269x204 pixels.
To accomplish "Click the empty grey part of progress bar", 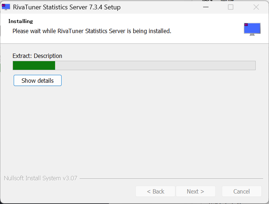I will (x=155, y=65).
